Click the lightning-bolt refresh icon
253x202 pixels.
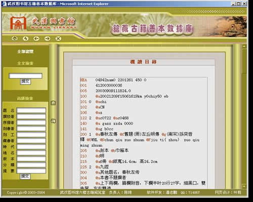pyautogui.click(x=25, y=38)
